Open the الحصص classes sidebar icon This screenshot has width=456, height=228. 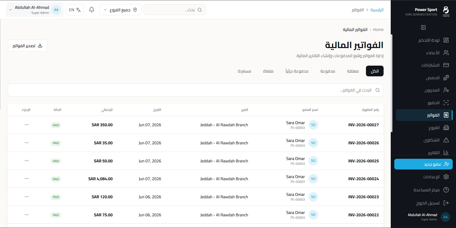coord(446,78)
